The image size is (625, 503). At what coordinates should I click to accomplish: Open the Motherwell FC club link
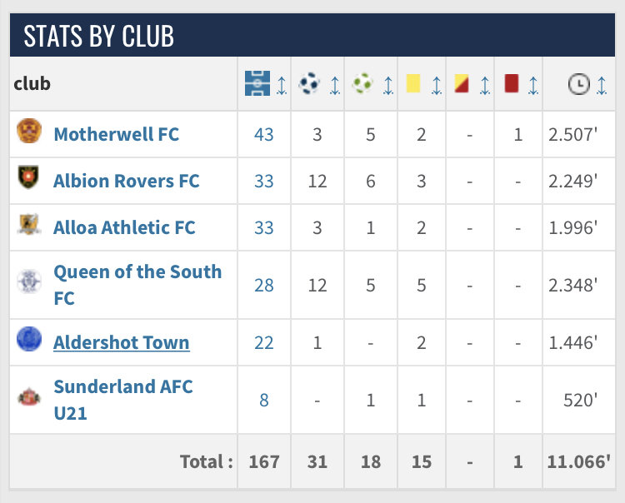point(116,134)
